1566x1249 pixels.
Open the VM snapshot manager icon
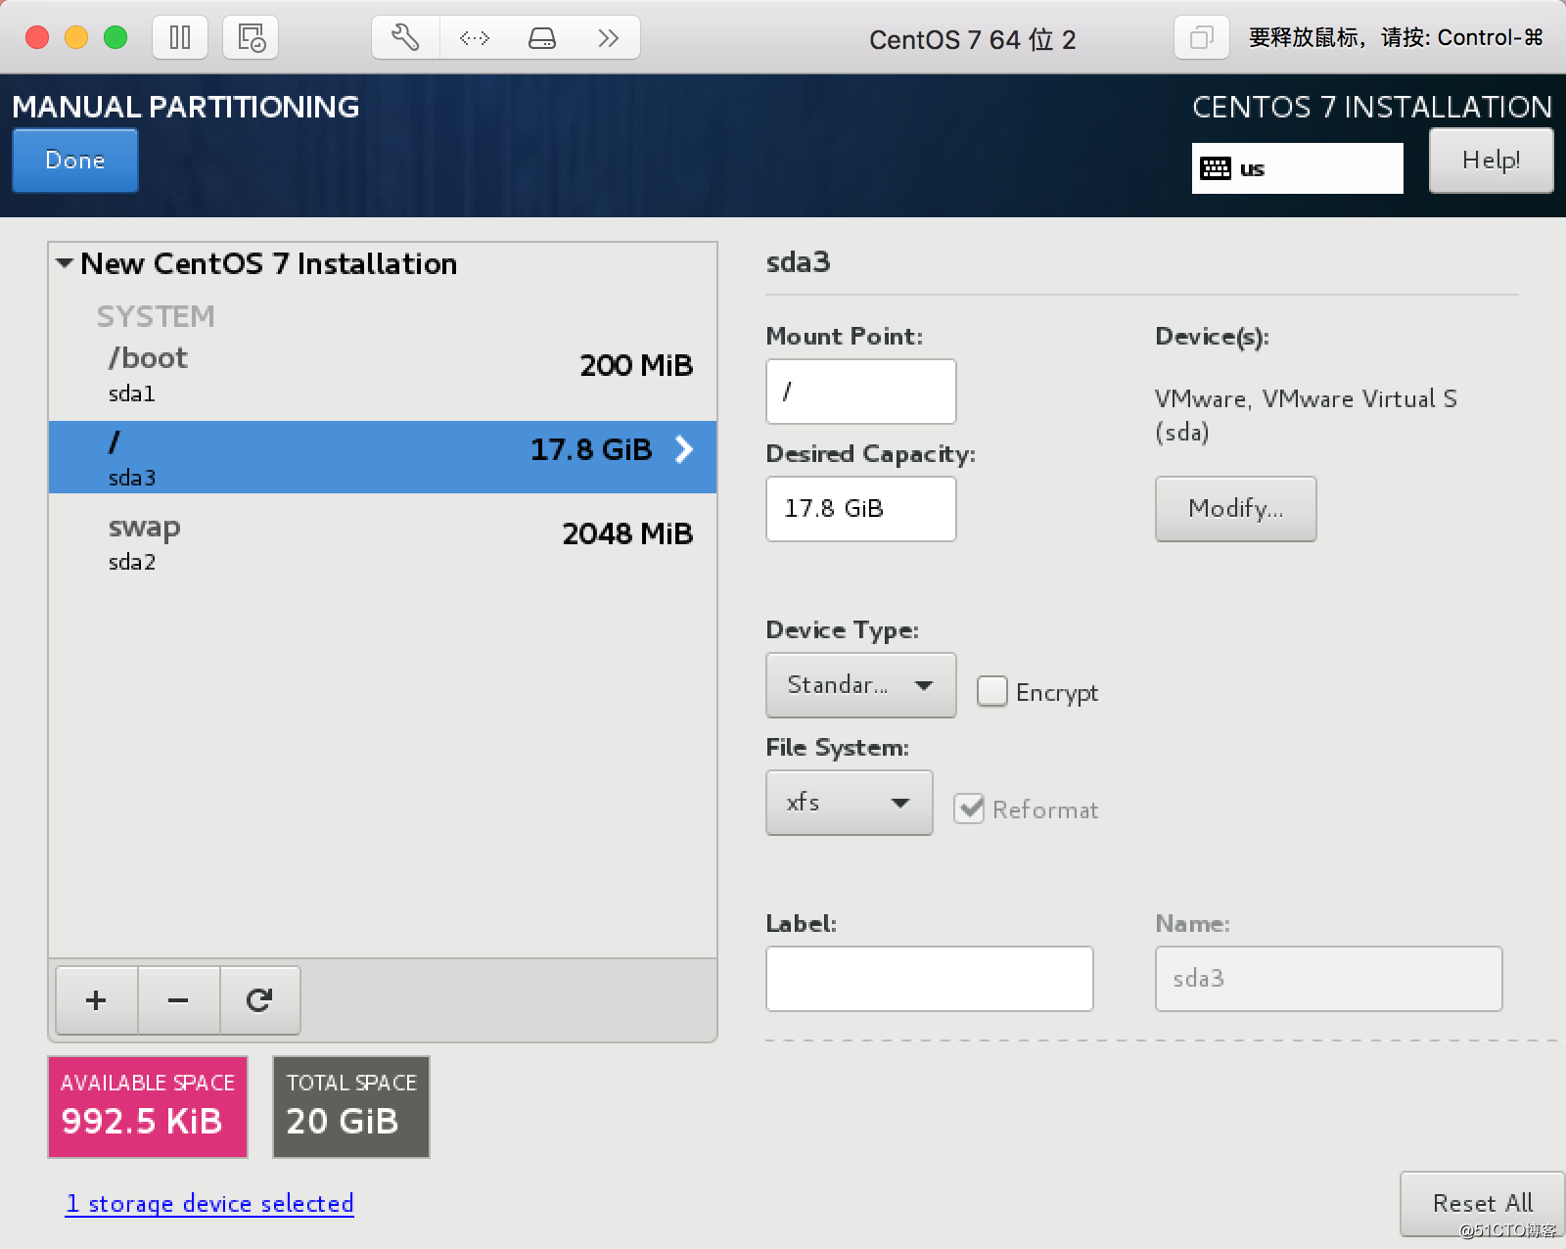pos(251,38)
